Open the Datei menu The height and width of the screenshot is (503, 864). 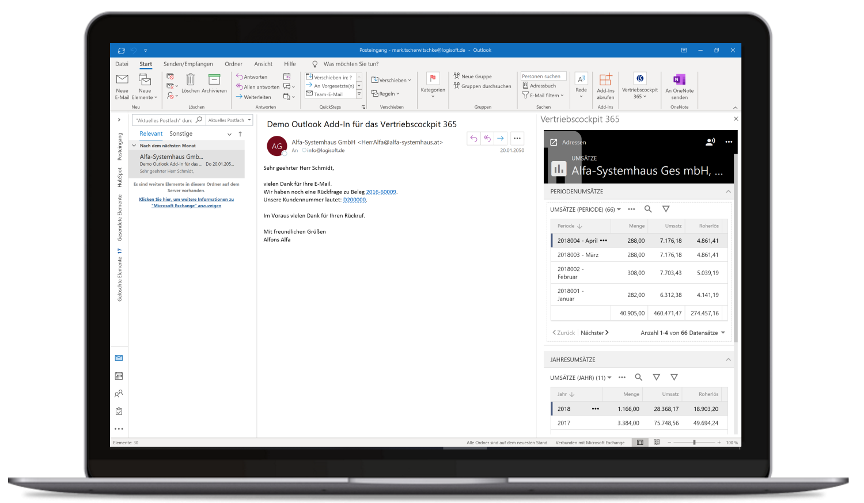122,64
